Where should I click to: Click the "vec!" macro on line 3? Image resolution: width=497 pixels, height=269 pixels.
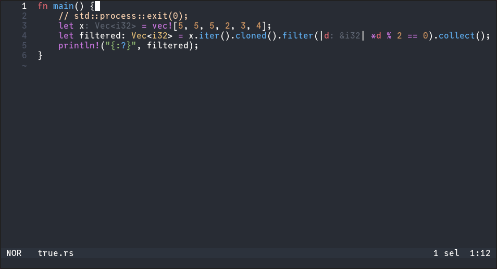click(161, 26)
